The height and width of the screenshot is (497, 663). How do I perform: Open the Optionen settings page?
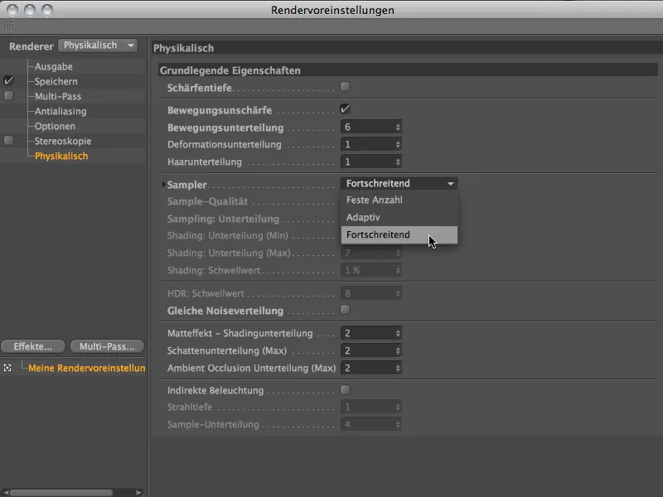(x=55, y=126)
